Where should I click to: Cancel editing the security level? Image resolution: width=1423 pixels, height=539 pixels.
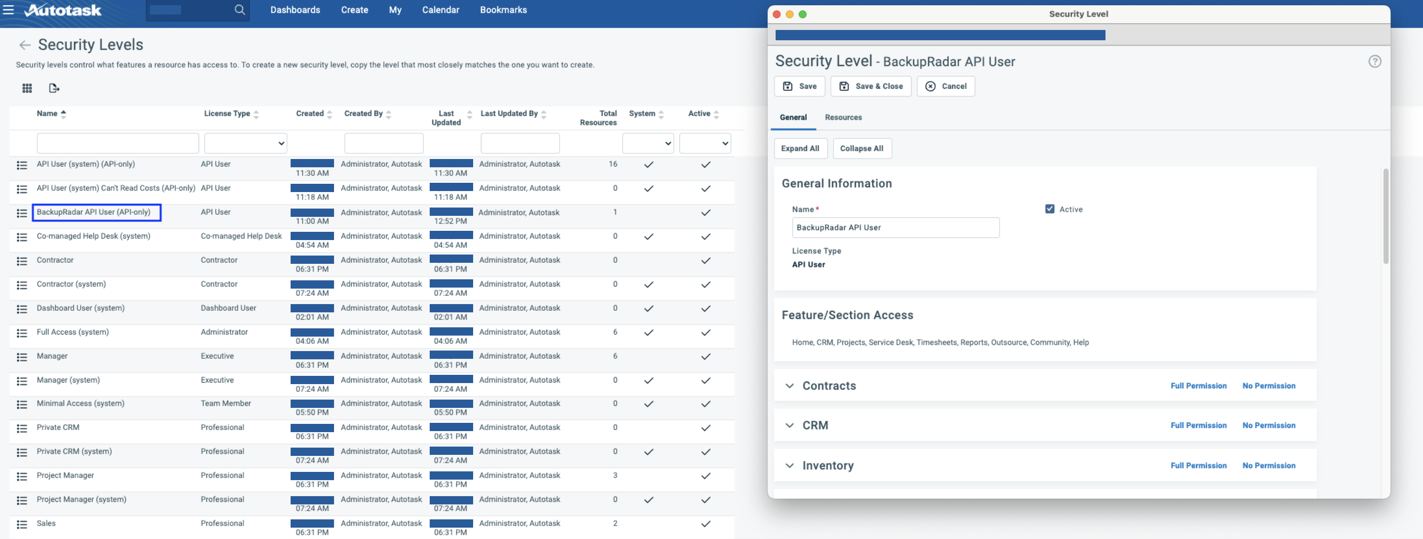[946, 86]
